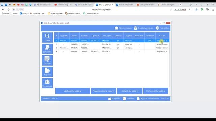Click the browser bookmark icon
Viewport: 216px width, 121px height.
[x=190, y=10]
